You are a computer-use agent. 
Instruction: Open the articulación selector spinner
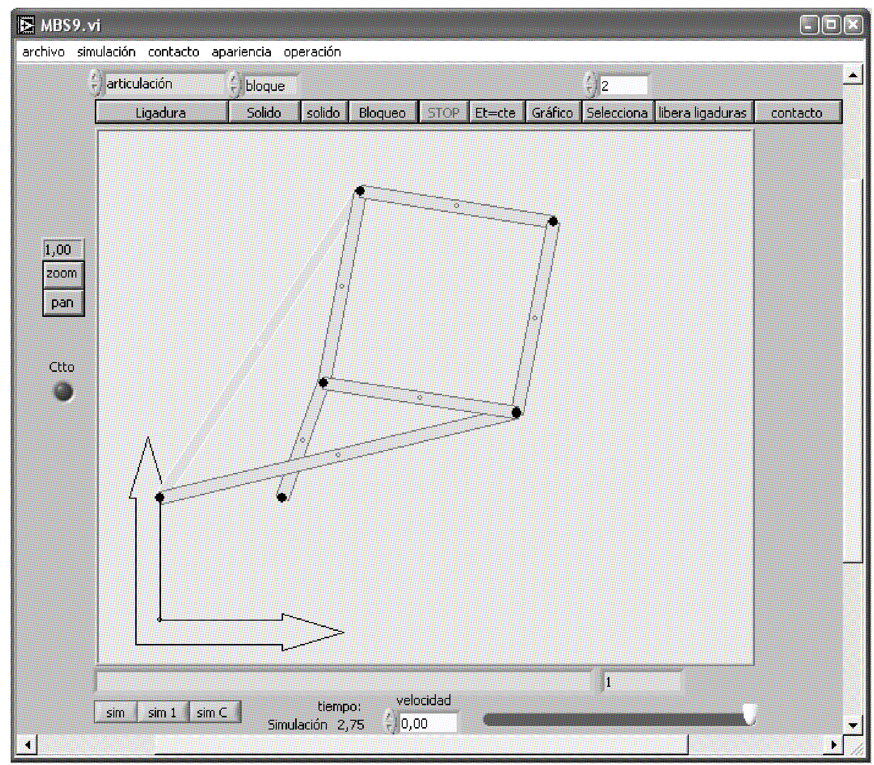(95, 84)
